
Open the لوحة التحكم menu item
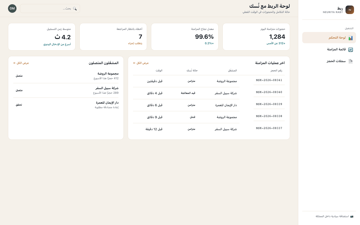click(x=329, y=37)
